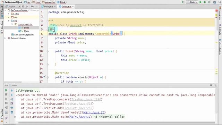Screen dimensions: 222x125
Task: Run the Main configuration from the top toolbar
Action: pyautogui.click(x=200, y=2)
